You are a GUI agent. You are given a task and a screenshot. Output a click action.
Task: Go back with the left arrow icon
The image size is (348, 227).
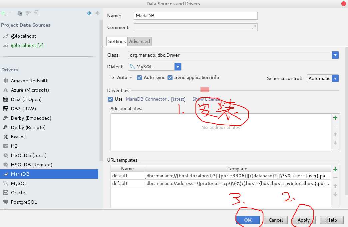[89, 13]
